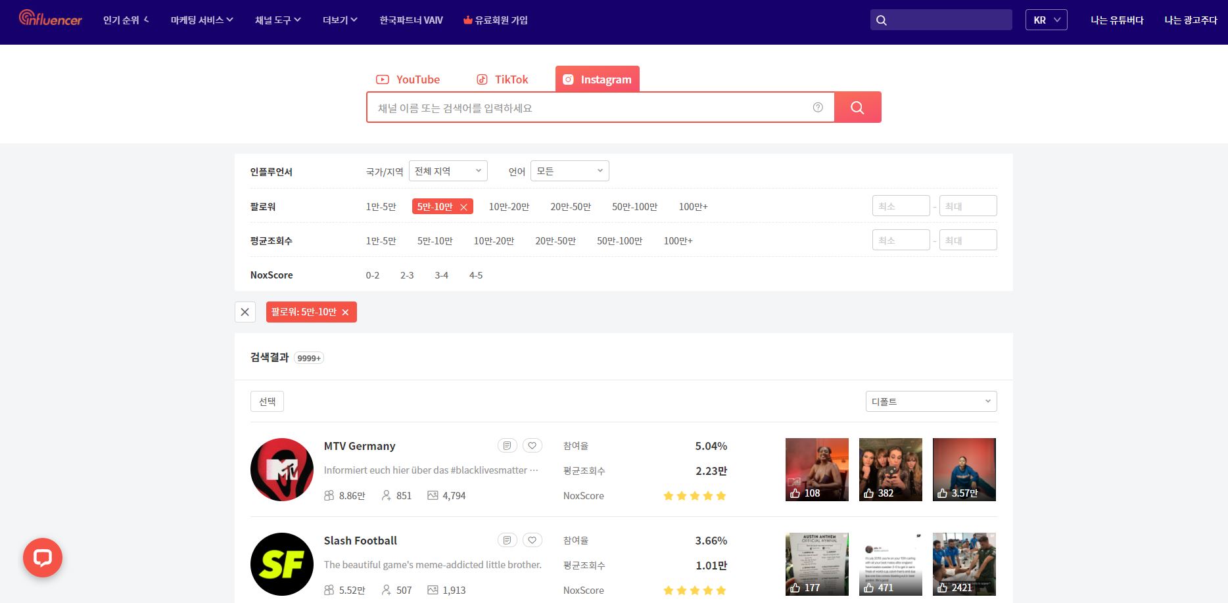Screen dimensions: 1228x603
Task: Open the MTV Germany channel link
Action: coord(360,446)
